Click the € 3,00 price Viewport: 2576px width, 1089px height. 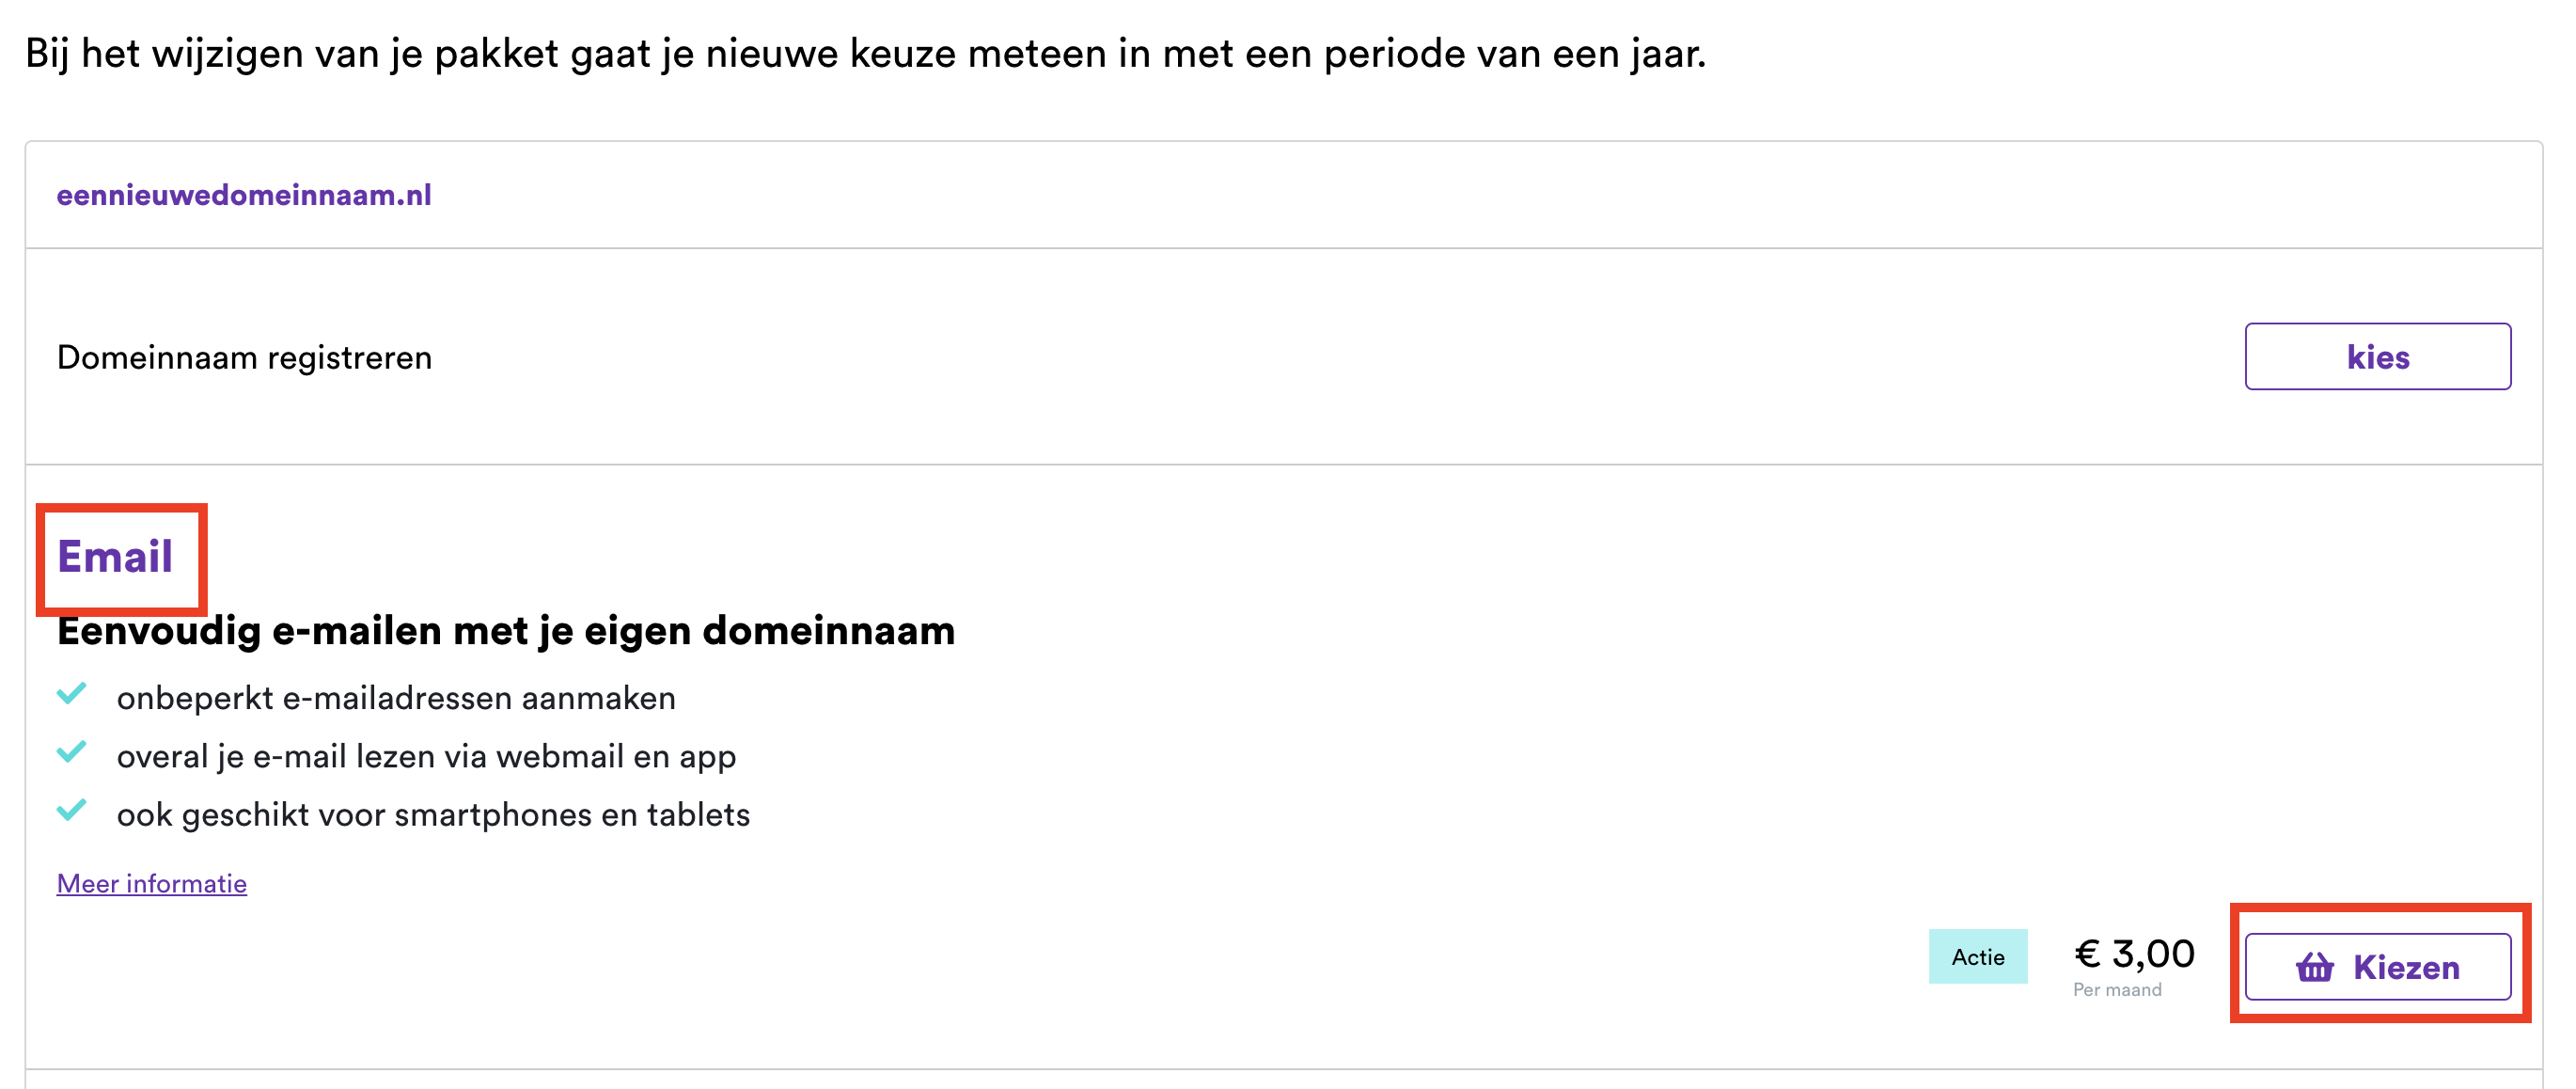click(2134, 953)
